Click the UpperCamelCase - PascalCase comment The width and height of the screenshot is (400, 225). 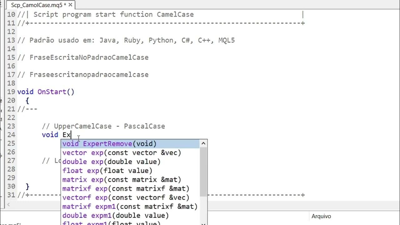click(103, 126)
